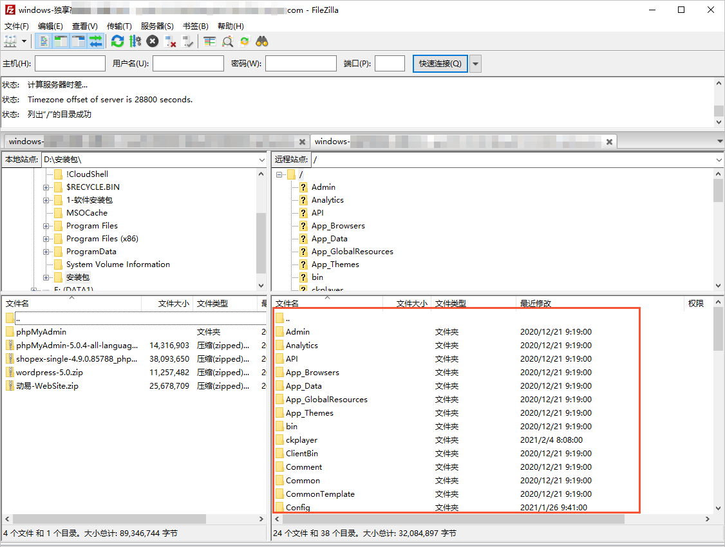Select MSOCache folder in local tree
This screenshot has width=725, height=547.
coord(86,213)
